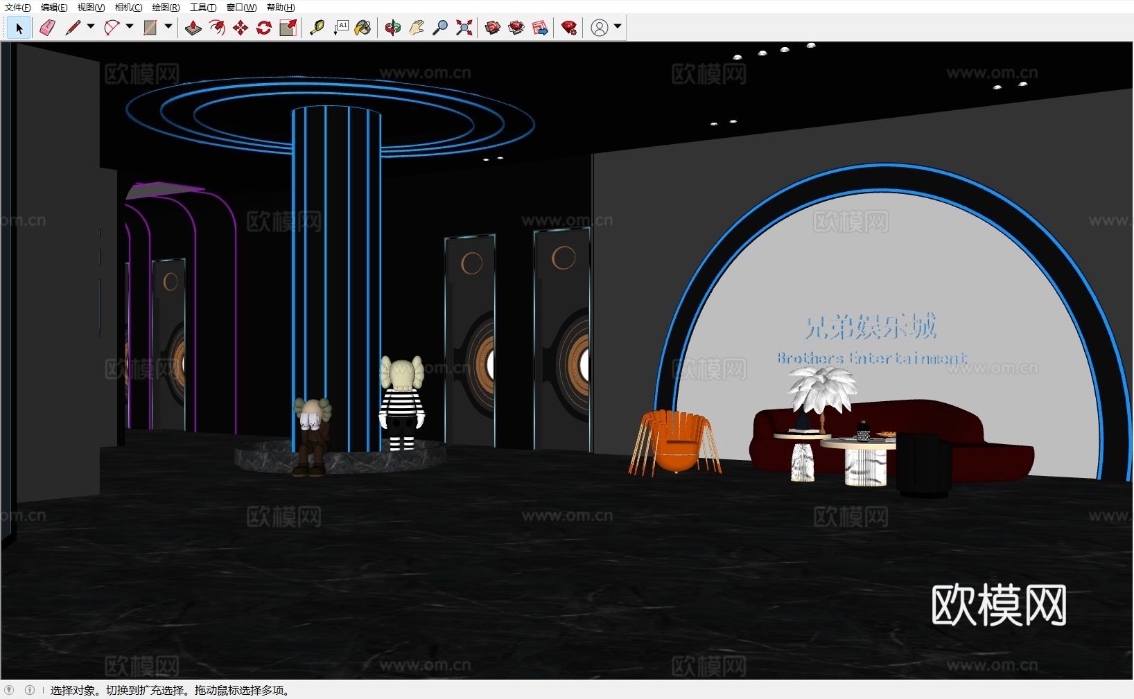This screenshot has height=699, width=1134.
Task: Open the Extension Manager
Action: pyautogui.click(x=569, y=28)
